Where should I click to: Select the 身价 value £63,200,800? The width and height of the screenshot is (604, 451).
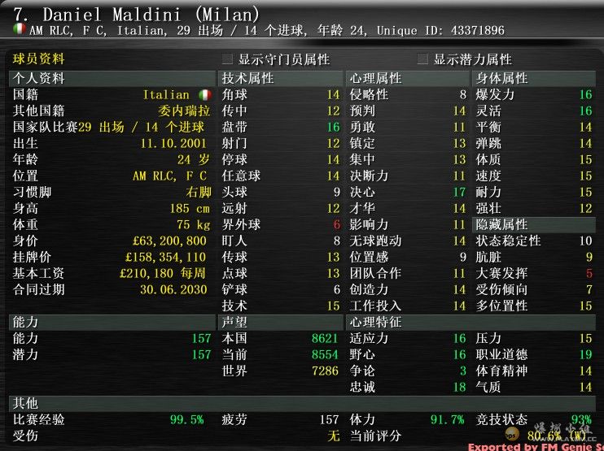pos(169,241)
